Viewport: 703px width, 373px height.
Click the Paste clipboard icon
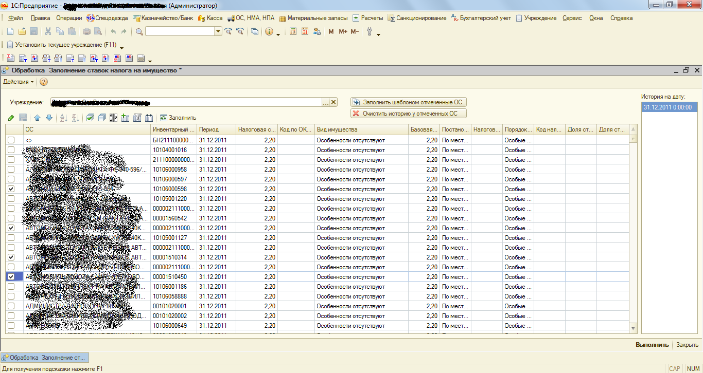pyautogui.click(x=72, y=31)
